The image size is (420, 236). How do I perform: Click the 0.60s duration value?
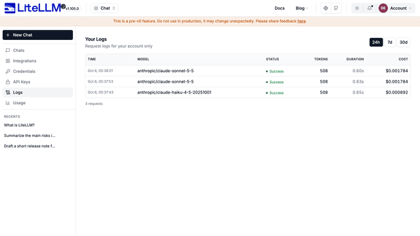[x=358, y=71]
